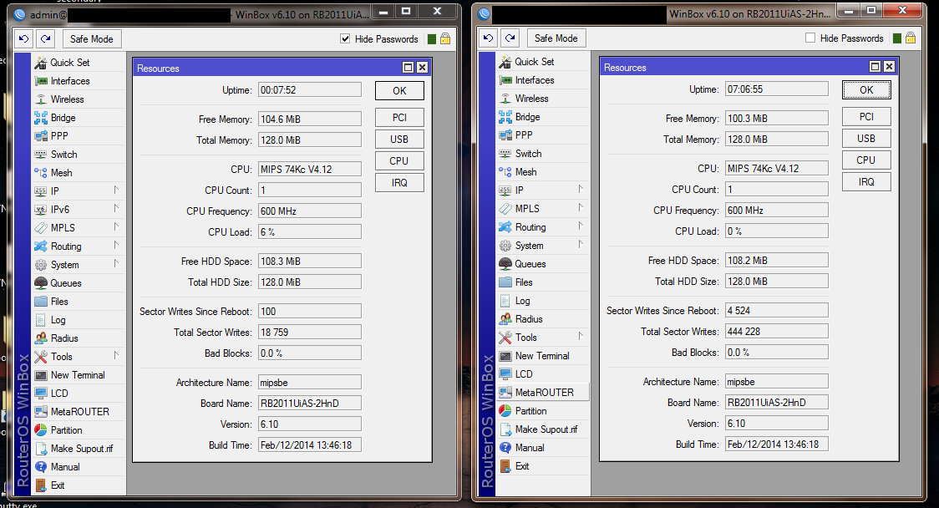The height and width of the screenshot is (508, 939).
Task: Uncheck Hide Passwords in the left window
Action: point(345,38)
